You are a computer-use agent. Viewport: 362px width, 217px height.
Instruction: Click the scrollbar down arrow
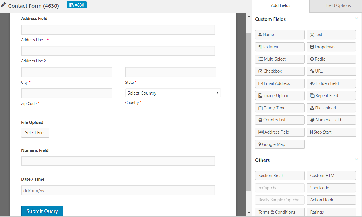[x=249, y=213]
